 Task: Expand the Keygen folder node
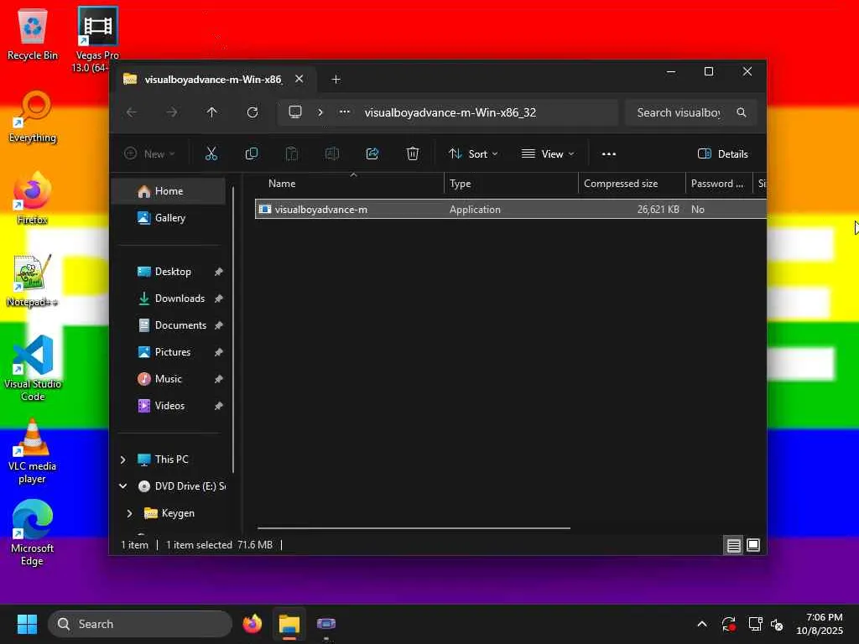129,513
